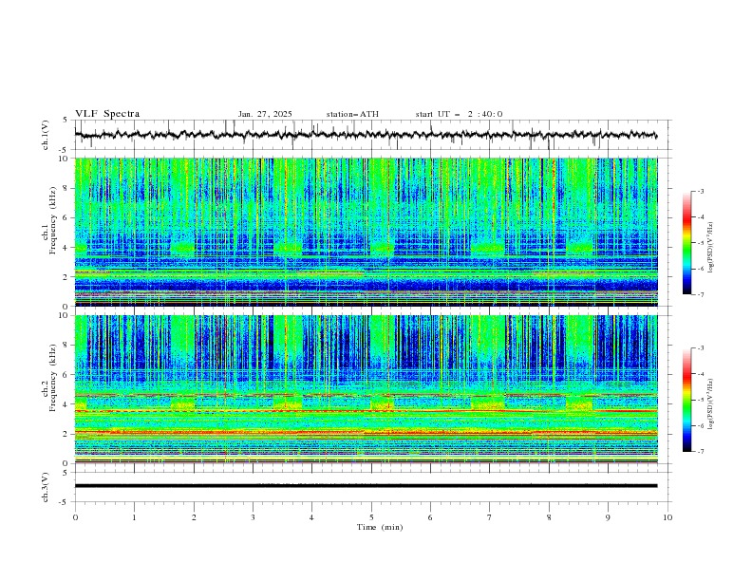Click the 'station=ATH' header label
The width and height of the screenshot is (752, 581).
click(352, 114)
